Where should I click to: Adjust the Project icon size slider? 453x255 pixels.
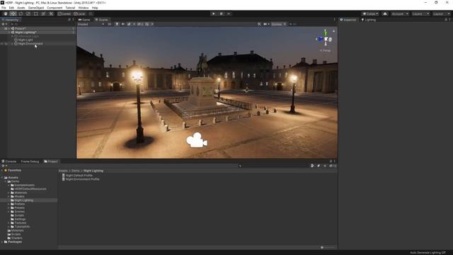(328, 247)
